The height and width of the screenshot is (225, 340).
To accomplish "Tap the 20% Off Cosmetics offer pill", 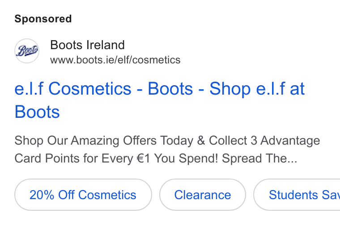I will [x=83, y=195].
